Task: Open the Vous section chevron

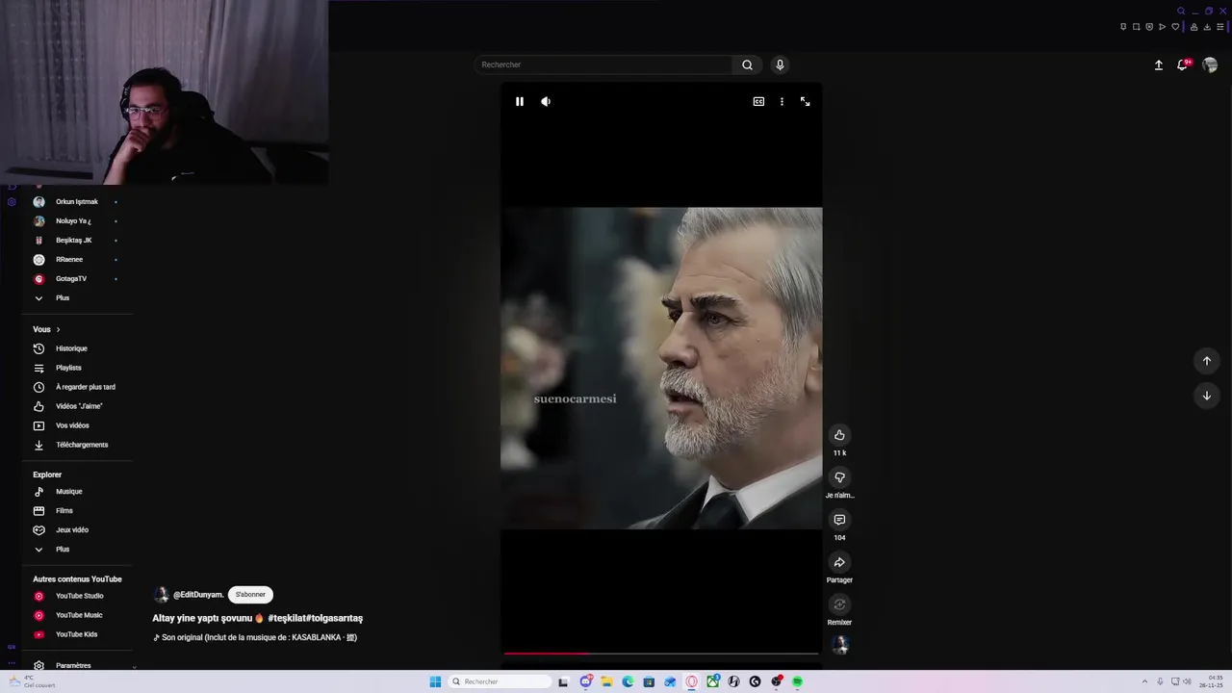Action: point(58,329)
